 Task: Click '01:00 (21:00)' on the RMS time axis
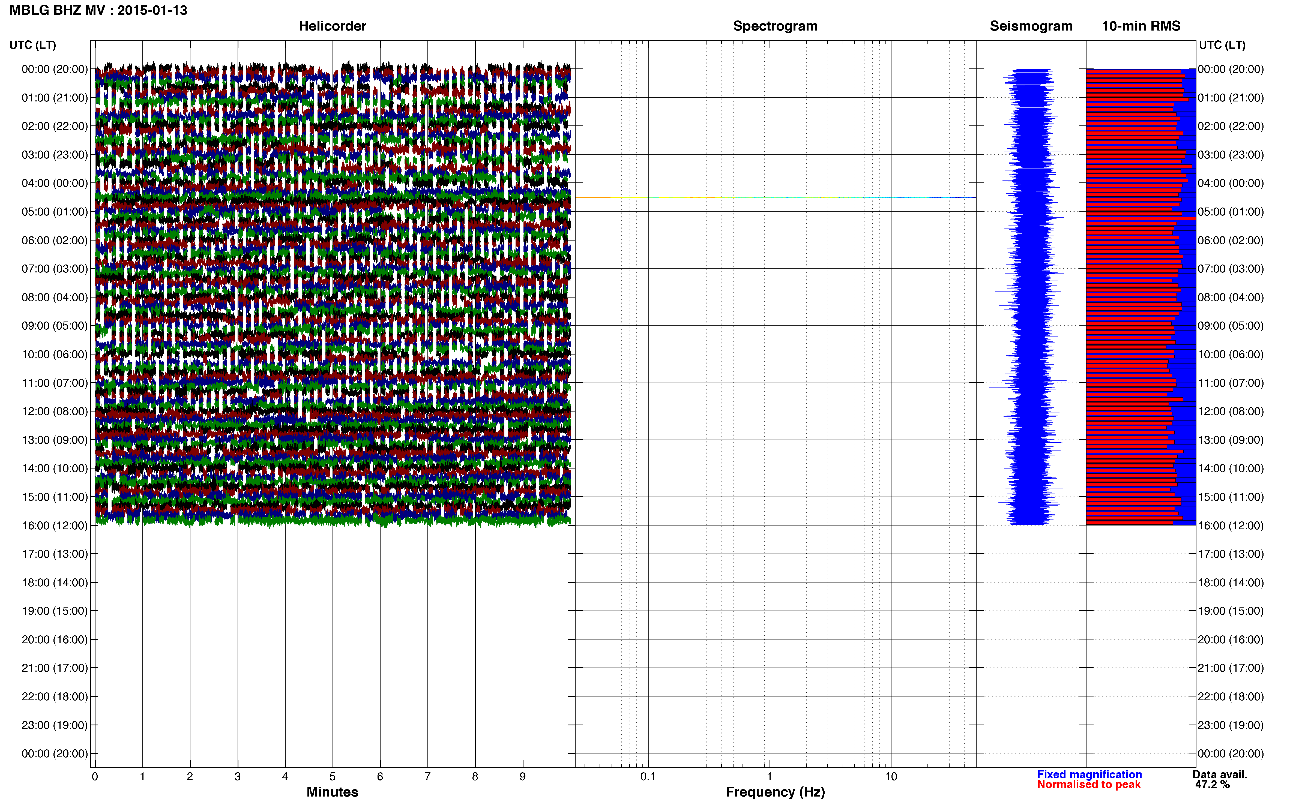click(x=1231, y=98)
